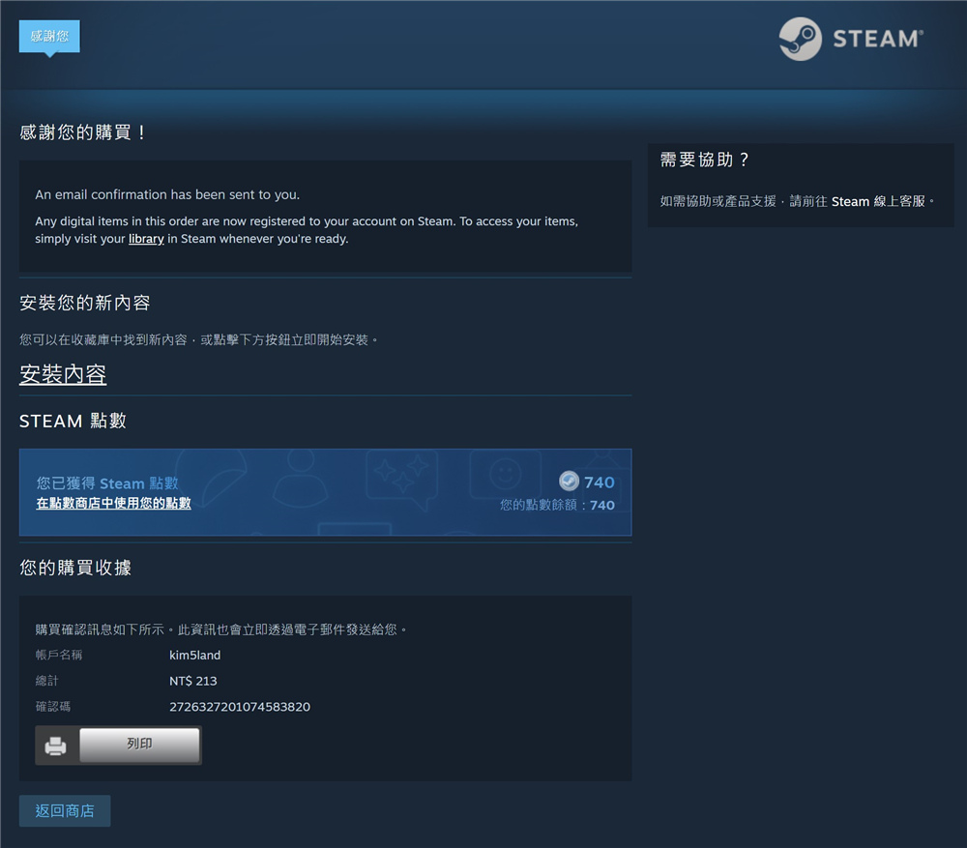Click the account name kim5land
Viewport: 967px width, 848px height.
[195, 655]
